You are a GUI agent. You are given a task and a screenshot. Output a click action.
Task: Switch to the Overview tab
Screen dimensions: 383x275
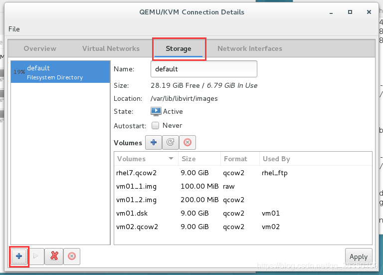(40, 48)
